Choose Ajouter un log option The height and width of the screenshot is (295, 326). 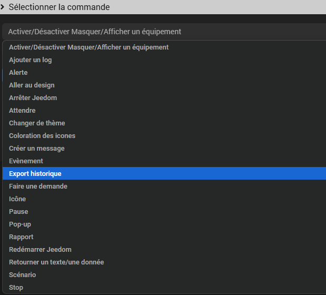point(164,60)
